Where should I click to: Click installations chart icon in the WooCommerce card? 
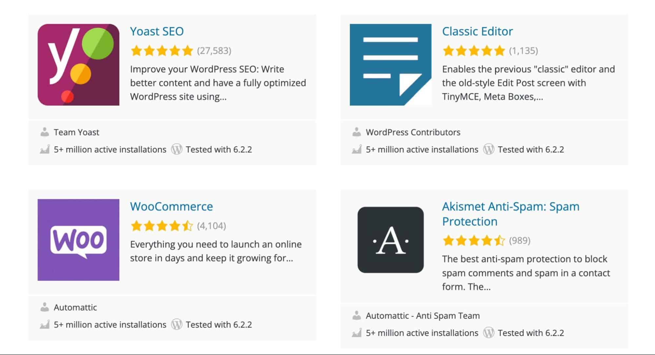click(x=45, y=325)
